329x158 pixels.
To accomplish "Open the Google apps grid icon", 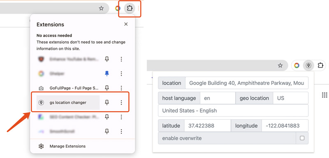I will [324, 95].
